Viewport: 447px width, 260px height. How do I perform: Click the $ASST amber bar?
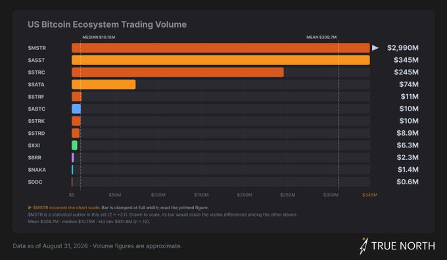(x=221, y=60)
